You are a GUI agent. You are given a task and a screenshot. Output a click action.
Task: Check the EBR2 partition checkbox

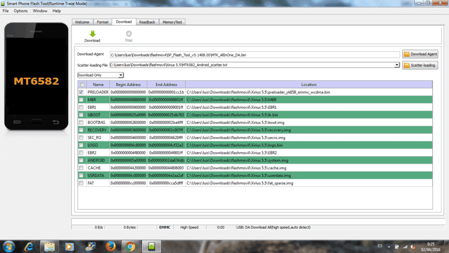tap(81, 153)
